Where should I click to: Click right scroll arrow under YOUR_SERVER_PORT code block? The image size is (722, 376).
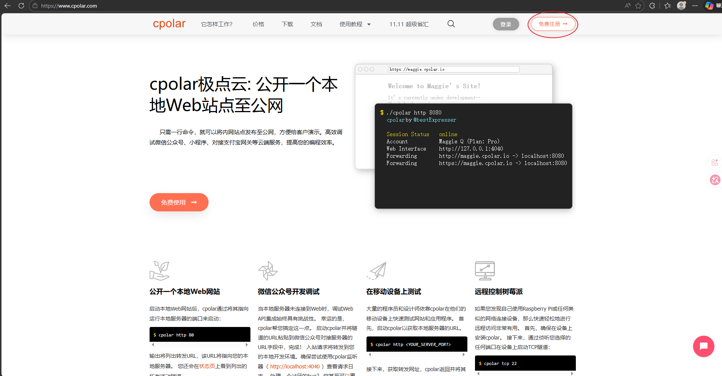pos(464,354)
